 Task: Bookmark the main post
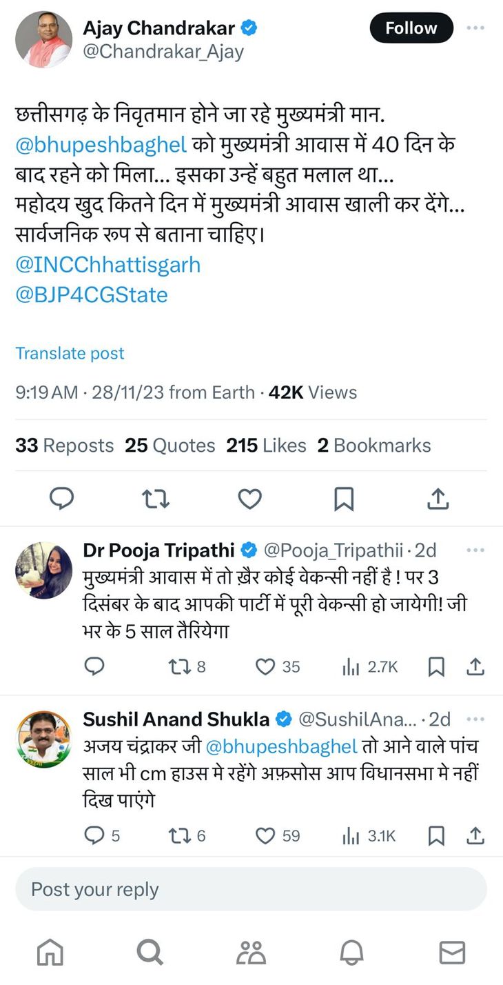[x=343, y=499]
